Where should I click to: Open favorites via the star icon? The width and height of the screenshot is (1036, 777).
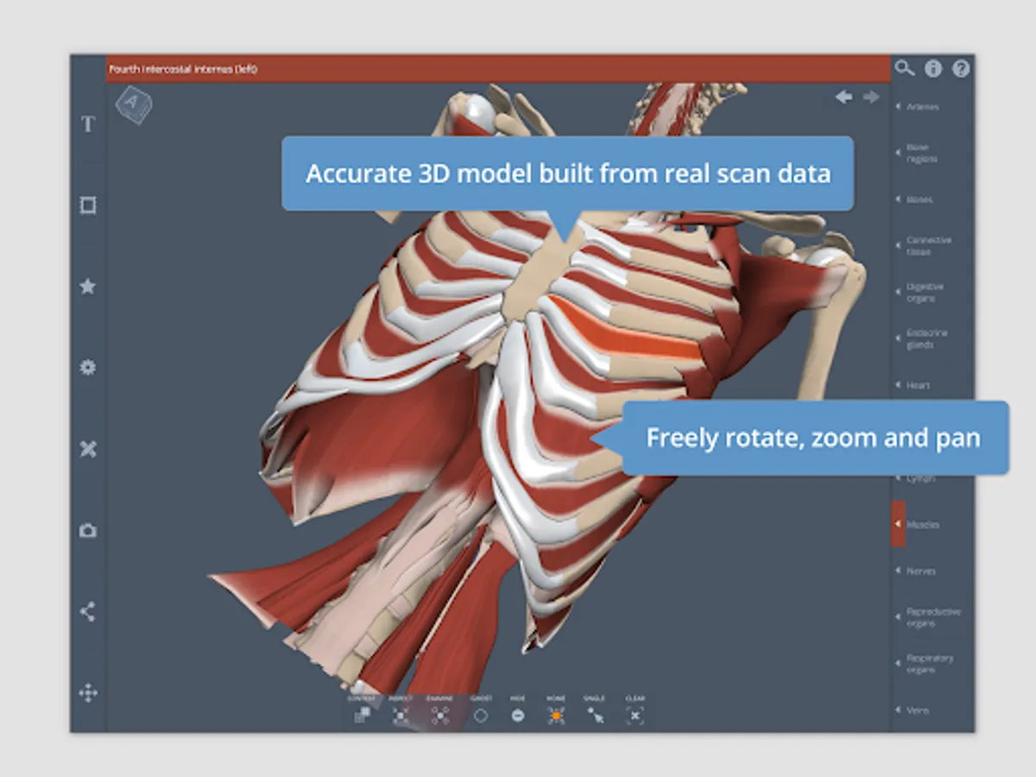87,286
